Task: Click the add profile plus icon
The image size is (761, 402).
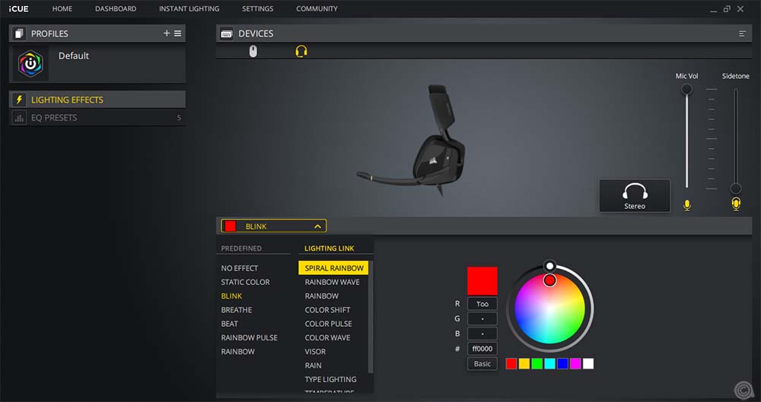Action: (x=167, y=33)
